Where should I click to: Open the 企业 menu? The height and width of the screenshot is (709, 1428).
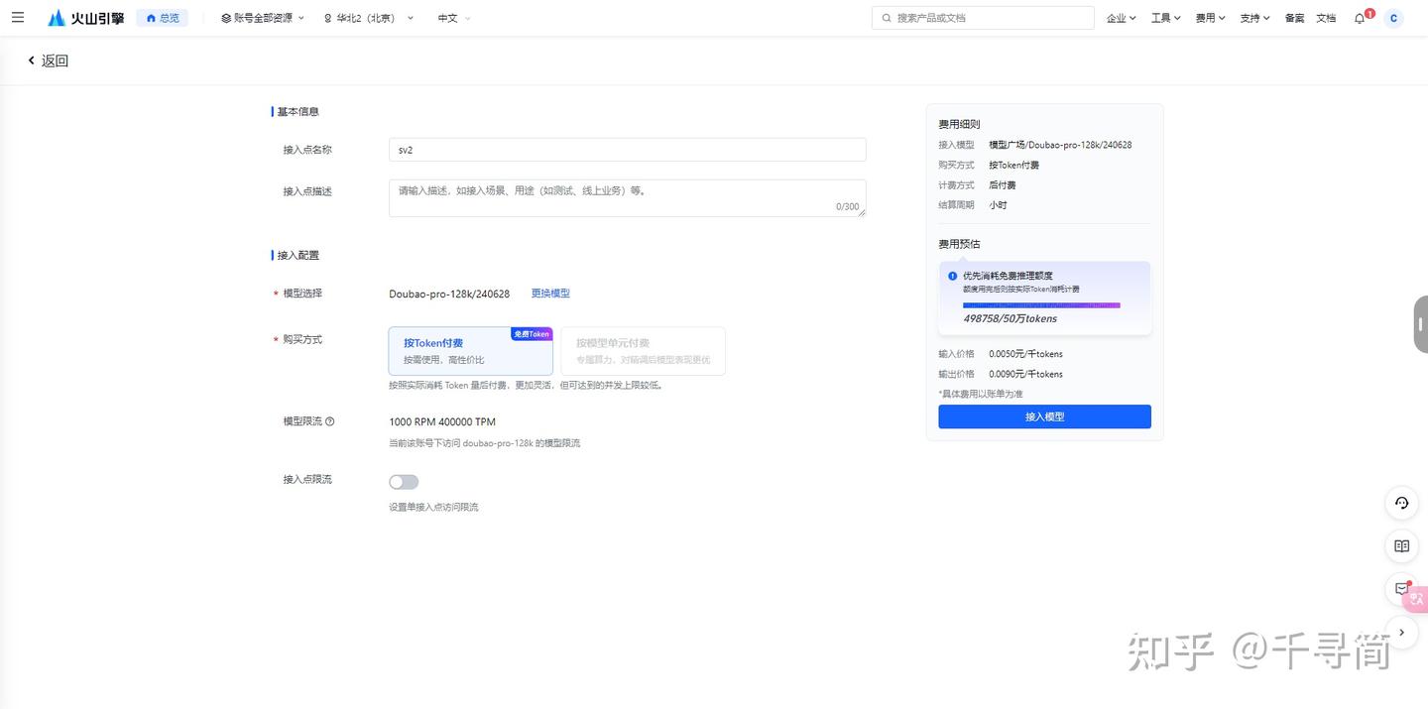point(1122,18)
